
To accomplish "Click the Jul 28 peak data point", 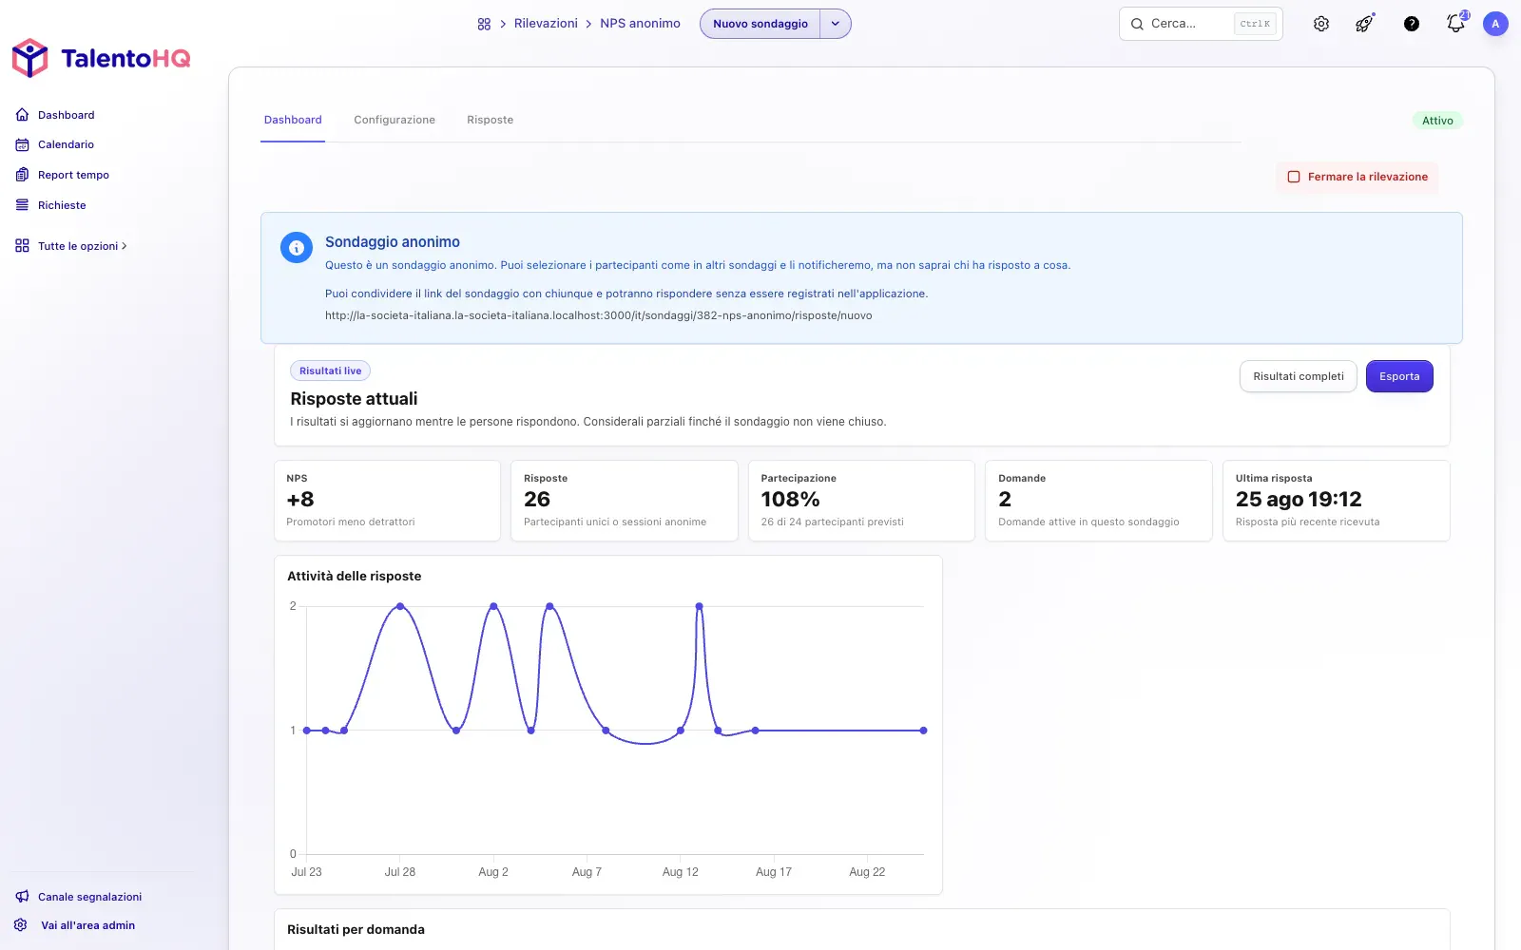I will click(400, 606).
